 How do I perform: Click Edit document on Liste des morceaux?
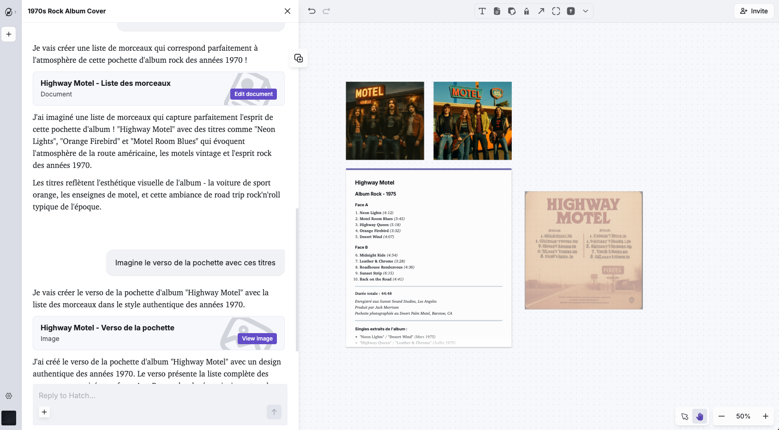[253, 94]
